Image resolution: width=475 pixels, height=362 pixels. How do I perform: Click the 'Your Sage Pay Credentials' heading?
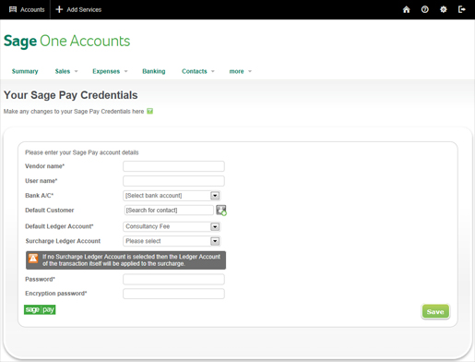(x=71, y=95)
